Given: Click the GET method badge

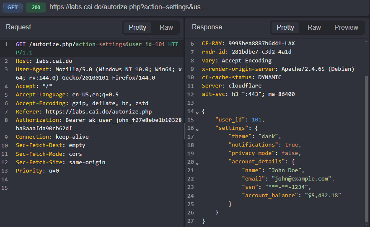Looking at the screenshot, I should pos(13,8).
